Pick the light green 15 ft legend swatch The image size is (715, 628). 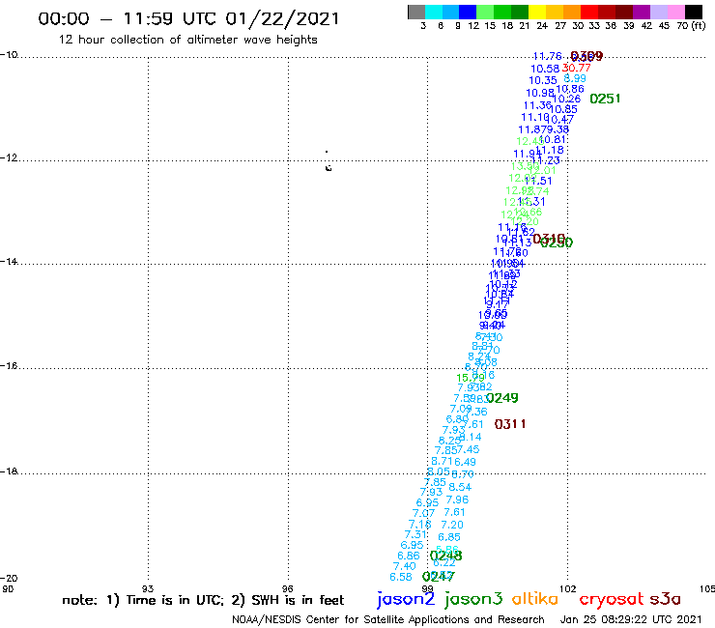486,12
